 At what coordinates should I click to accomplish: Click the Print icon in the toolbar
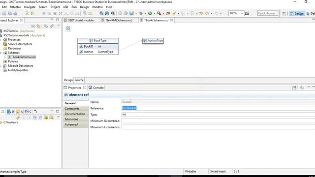coord(15,13)
